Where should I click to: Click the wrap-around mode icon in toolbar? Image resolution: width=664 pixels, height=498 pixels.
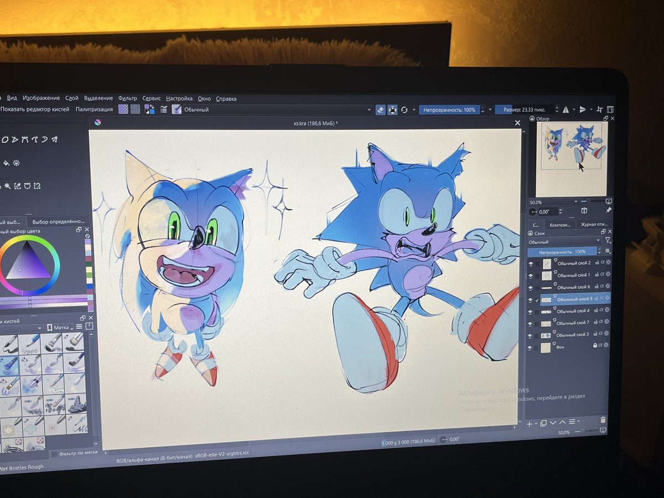coord(599,110)
